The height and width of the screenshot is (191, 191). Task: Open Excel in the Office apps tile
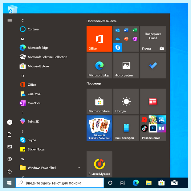(135, 30)
